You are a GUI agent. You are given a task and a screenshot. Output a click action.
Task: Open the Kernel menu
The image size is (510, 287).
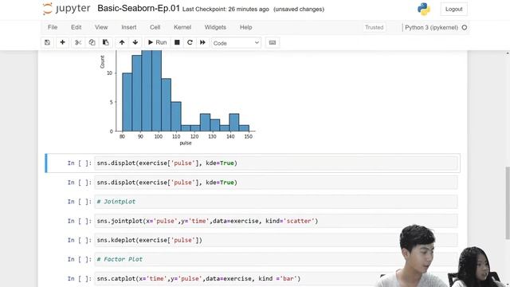tap(182, 27)
